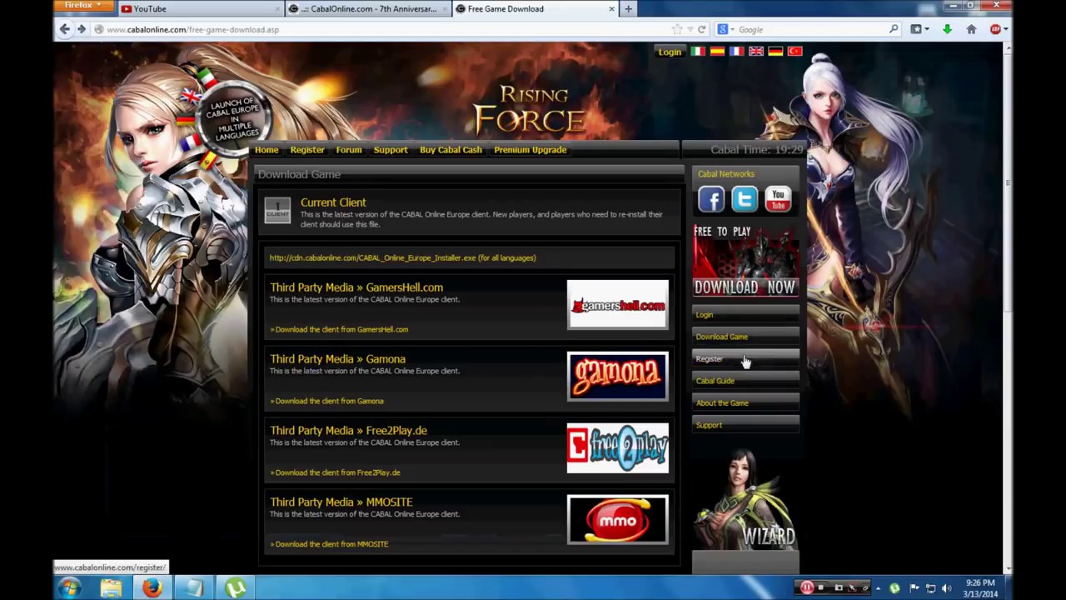The height and width of the screenshot is (600, 1066).
Task: Open Download Game in the right sidebar
Action: pyautogui.click(x=745, y=337)
